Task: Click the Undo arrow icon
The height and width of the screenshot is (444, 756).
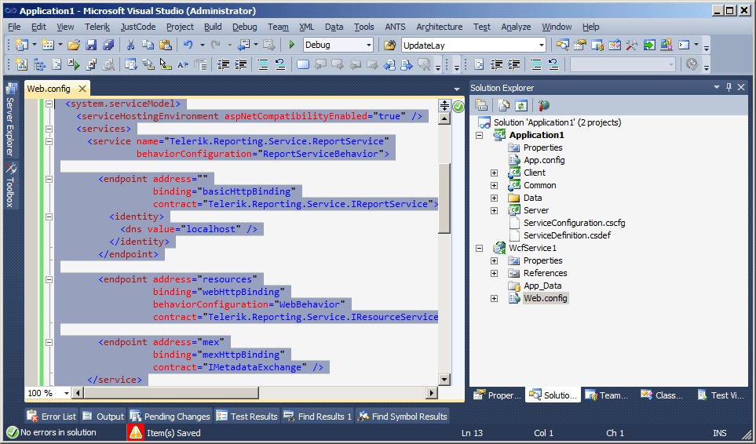Action: click(x=188, y=45)
